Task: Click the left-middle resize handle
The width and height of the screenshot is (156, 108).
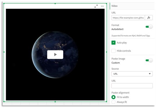Action: 4,52
